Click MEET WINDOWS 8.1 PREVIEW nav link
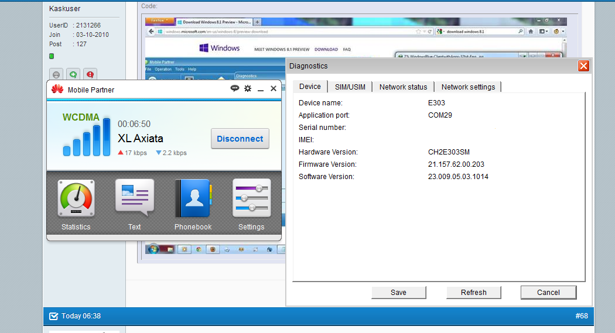 click(x=282, y=49)
